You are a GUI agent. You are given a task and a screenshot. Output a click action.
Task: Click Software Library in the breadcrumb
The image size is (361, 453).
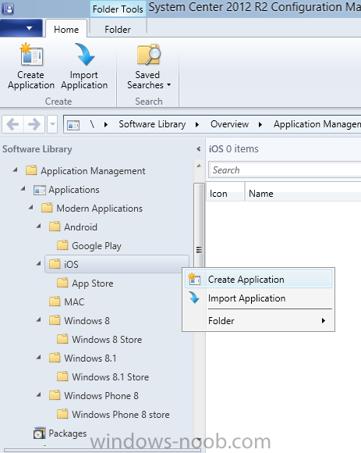point(152,124)
